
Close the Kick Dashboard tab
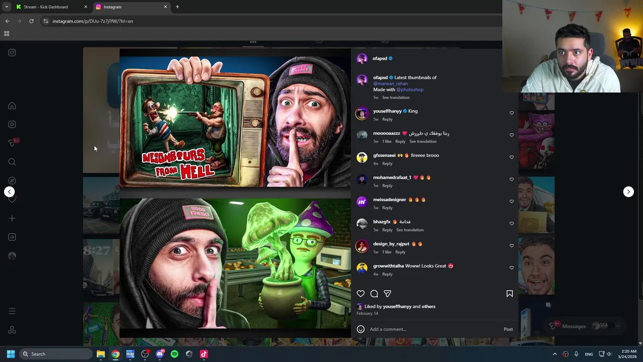coord(85,7)
